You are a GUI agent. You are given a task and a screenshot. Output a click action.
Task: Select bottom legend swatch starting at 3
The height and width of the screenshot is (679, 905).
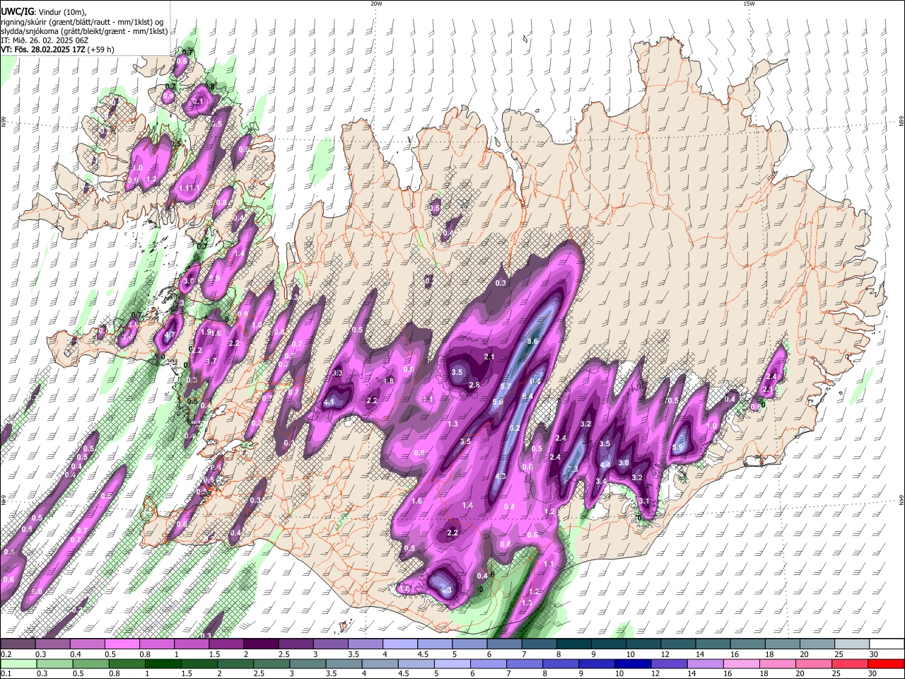309,664
